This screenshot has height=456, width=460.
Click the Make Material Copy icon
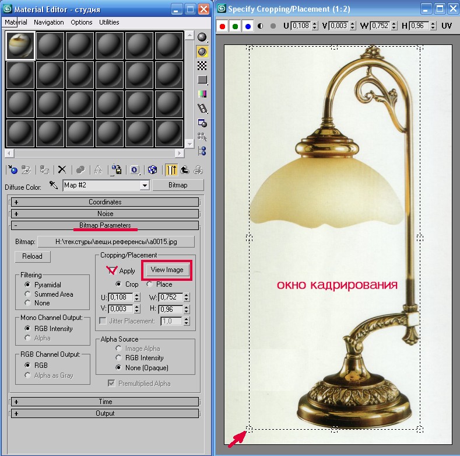point(80,170)
